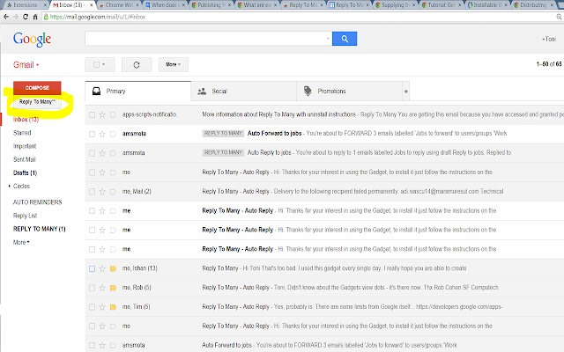
Task: Click importance marker on me, Tim (5) row
Action: tap(113, 307)
